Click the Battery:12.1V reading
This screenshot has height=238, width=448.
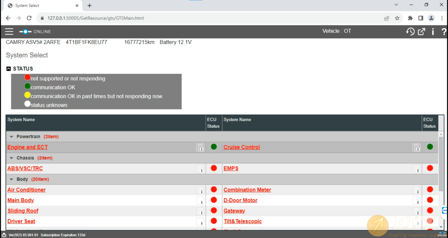176,42
